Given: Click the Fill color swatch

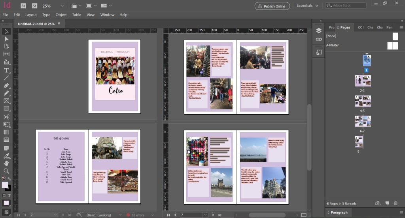Looking at the screenshot, I should coord(5,185).
